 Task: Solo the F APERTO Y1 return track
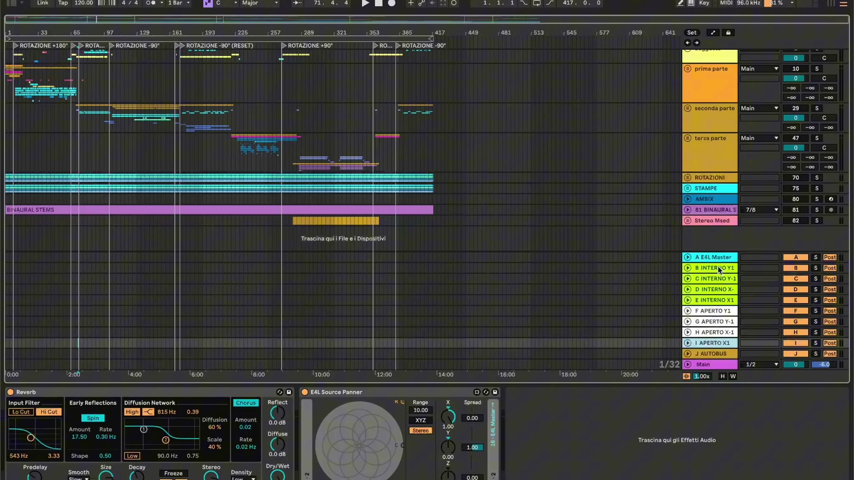click(816, 311)
